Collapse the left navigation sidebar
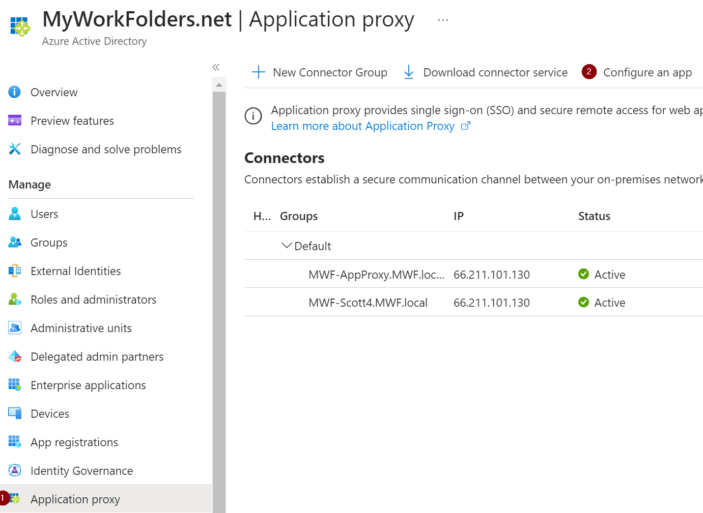Viewport: 703px width, 513px height. [x=216, y=67]
